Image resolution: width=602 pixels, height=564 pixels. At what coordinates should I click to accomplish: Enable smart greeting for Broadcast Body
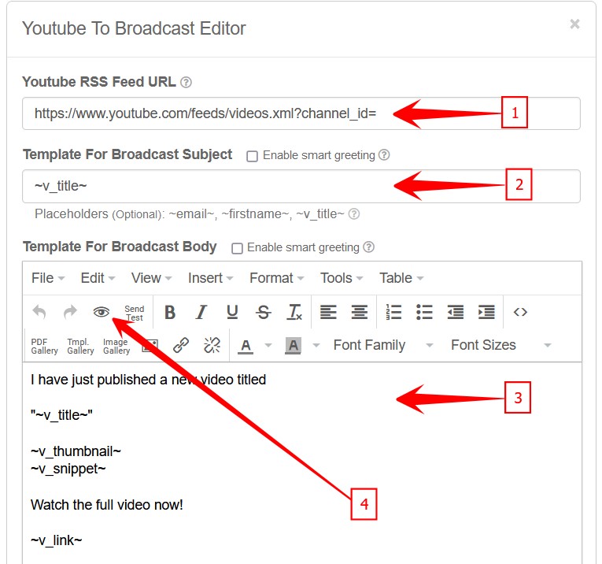point(237,248)
